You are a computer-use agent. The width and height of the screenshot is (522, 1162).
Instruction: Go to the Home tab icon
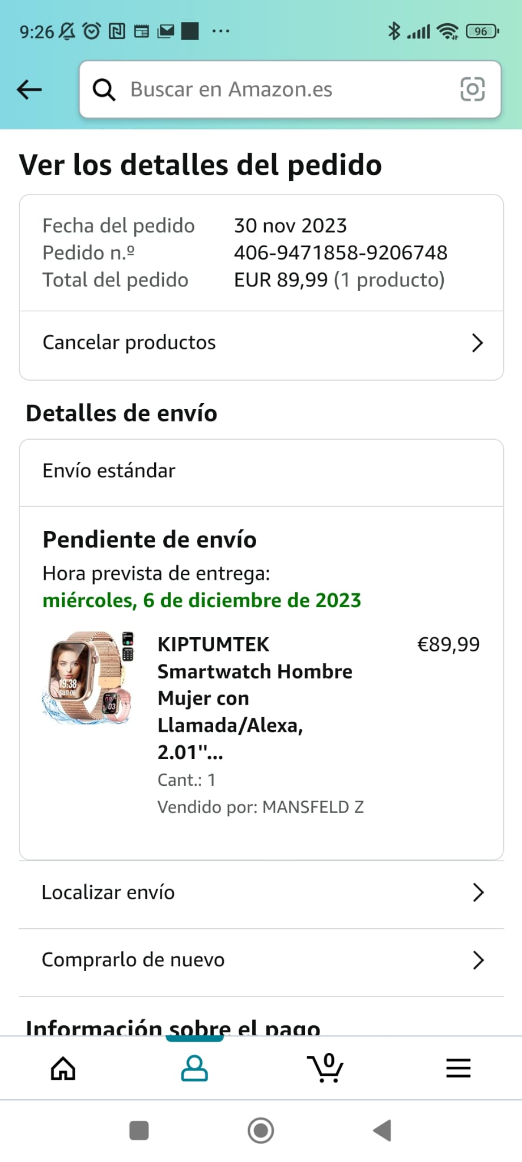click(x=63, y=1069)
